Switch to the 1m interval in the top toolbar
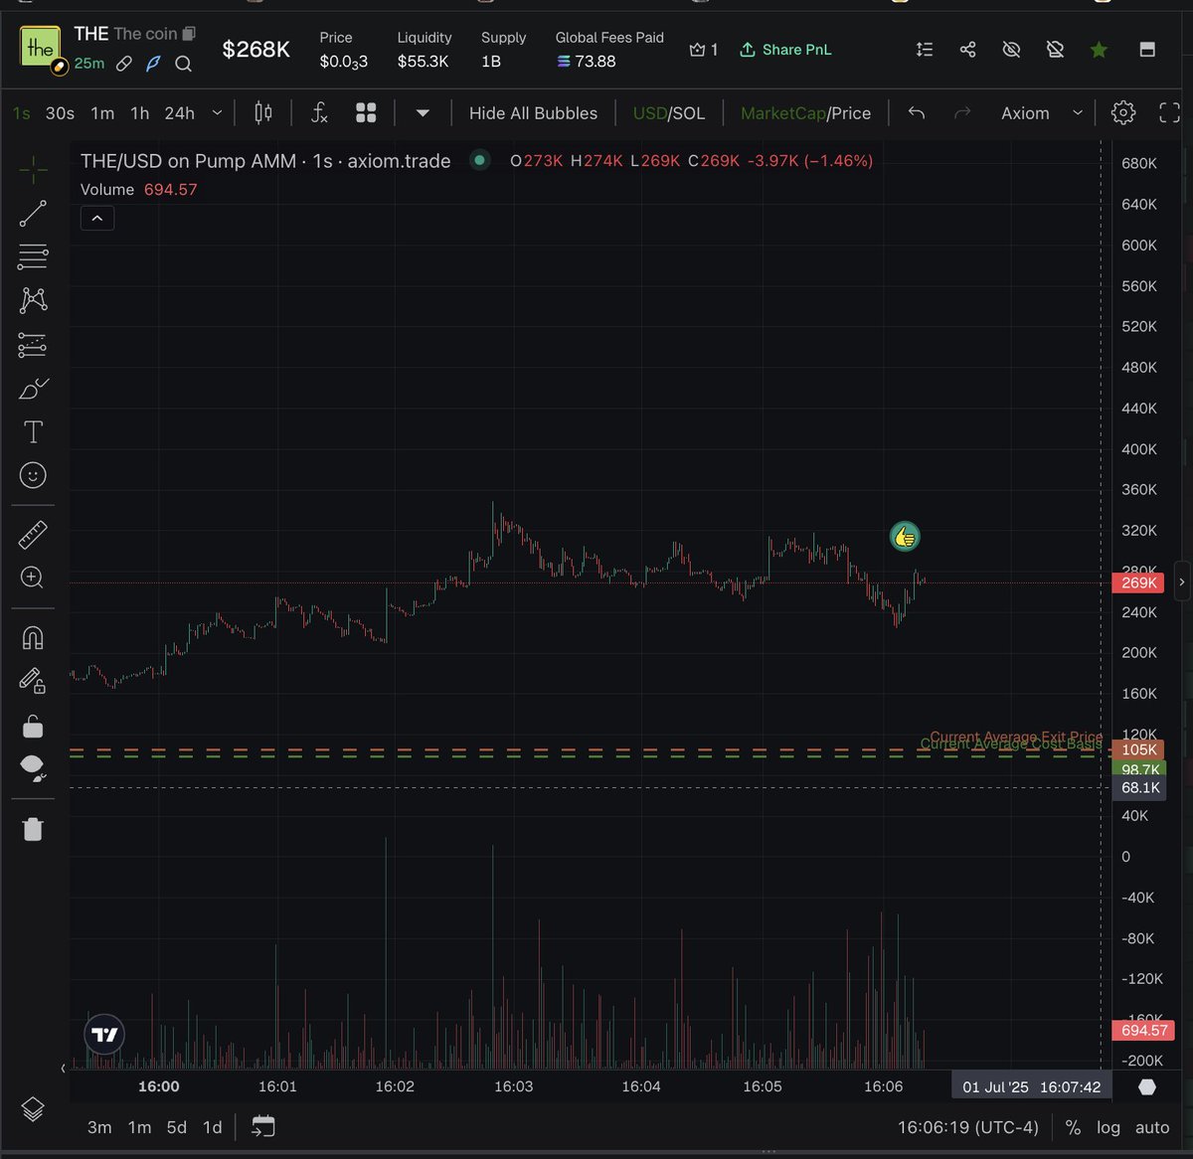This screenshot has height=1159, width=1193. [102, 113]
